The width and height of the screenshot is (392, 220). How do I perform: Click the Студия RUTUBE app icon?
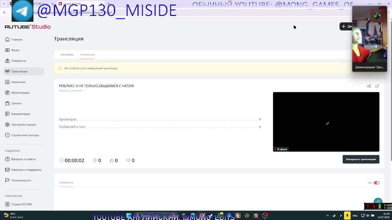[7, 204]
